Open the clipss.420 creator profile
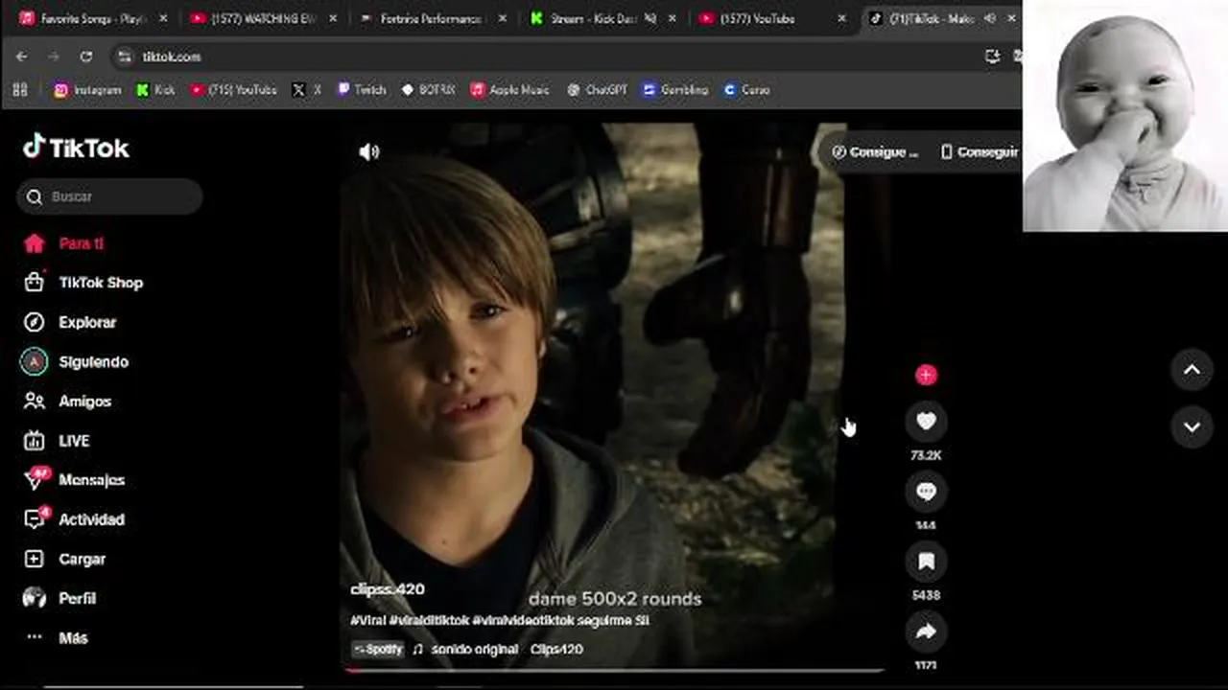1228x690 pixels. click(x=388, y=589)
